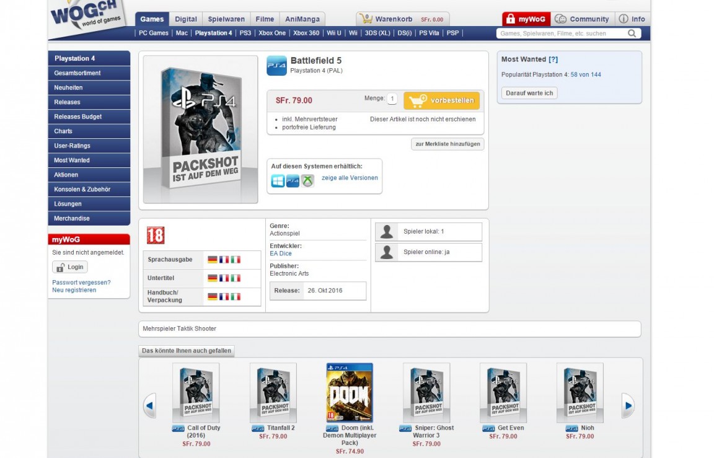The image size is (714, 458).
Task: Click the German flag for Sprachausgabe
Action: 213,259
